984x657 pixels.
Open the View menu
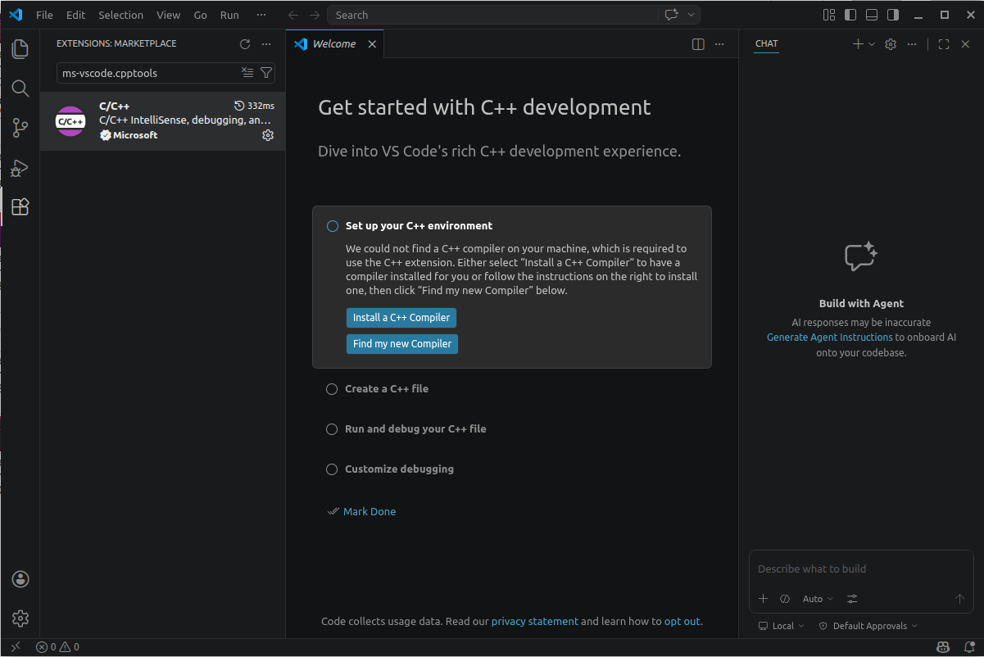coord(168,15)
